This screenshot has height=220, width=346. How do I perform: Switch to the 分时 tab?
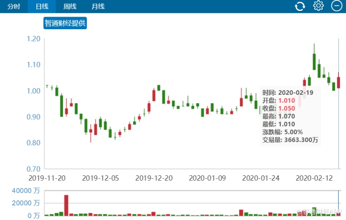tap(14, 6)
